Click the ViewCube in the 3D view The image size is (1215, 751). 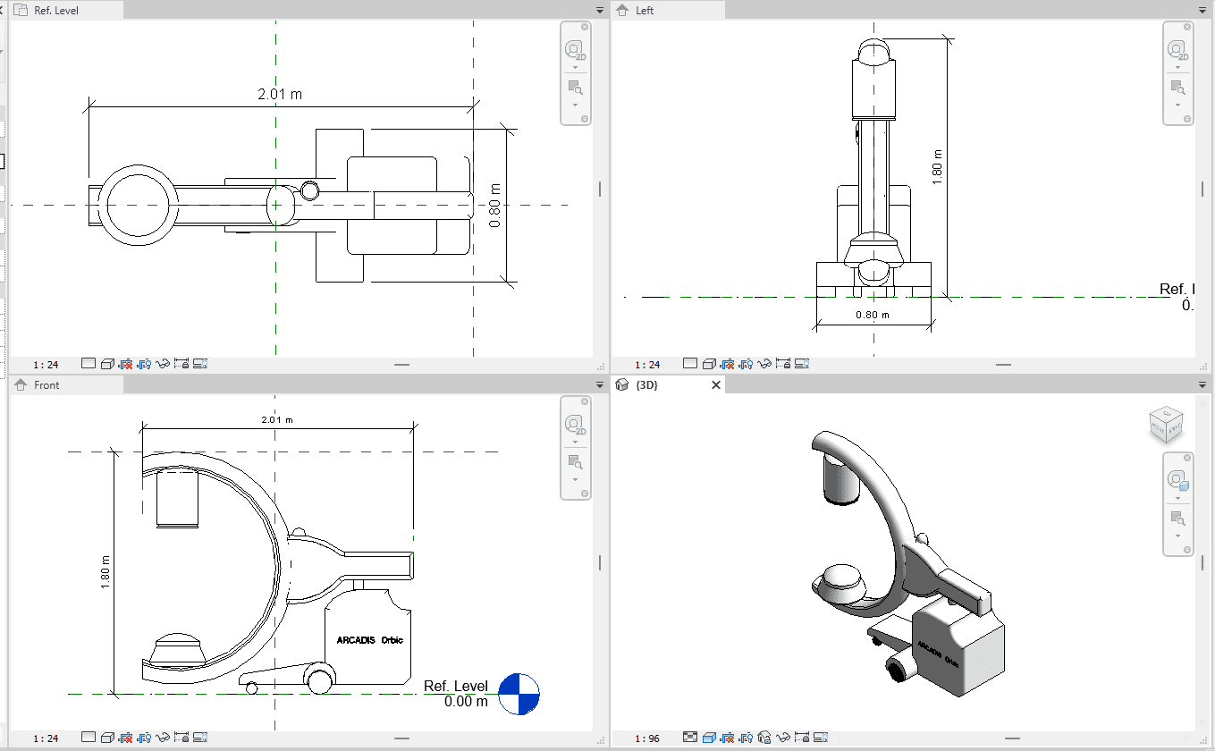[x=1166, y=425]
